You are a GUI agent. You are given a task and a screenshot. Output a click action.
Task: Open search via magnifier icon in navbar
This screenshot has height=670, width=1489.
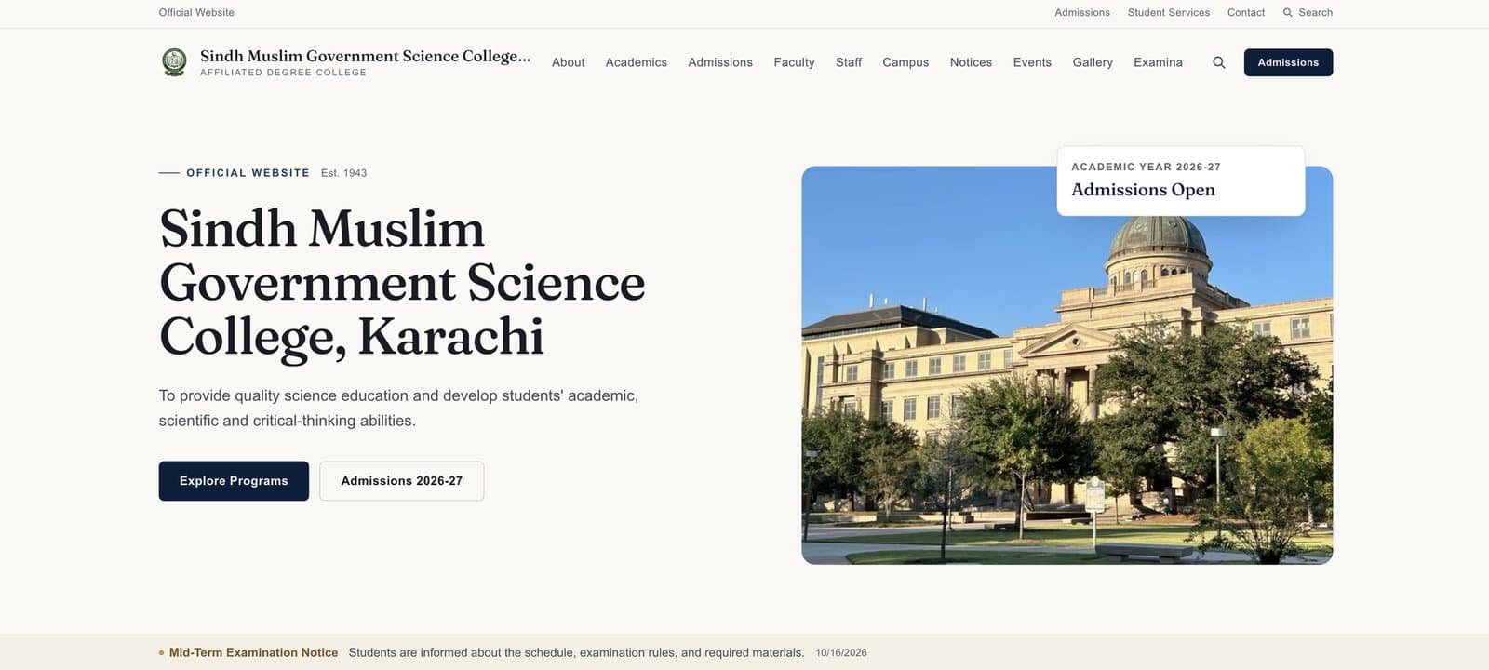(1219, 62)
